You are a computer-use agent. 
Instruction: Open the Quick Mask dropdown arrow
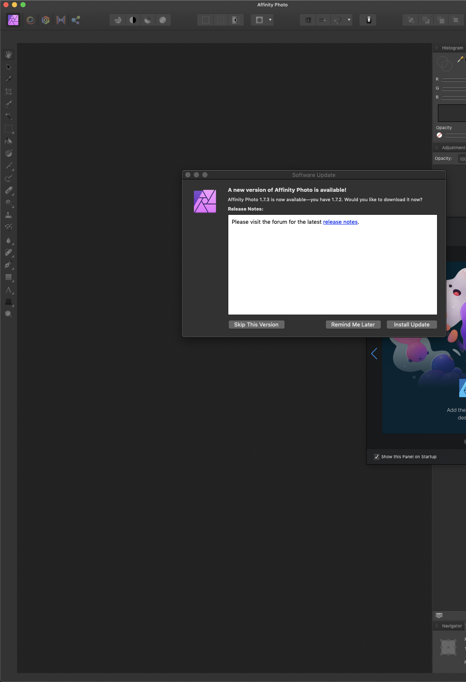[x=270, y=20]
